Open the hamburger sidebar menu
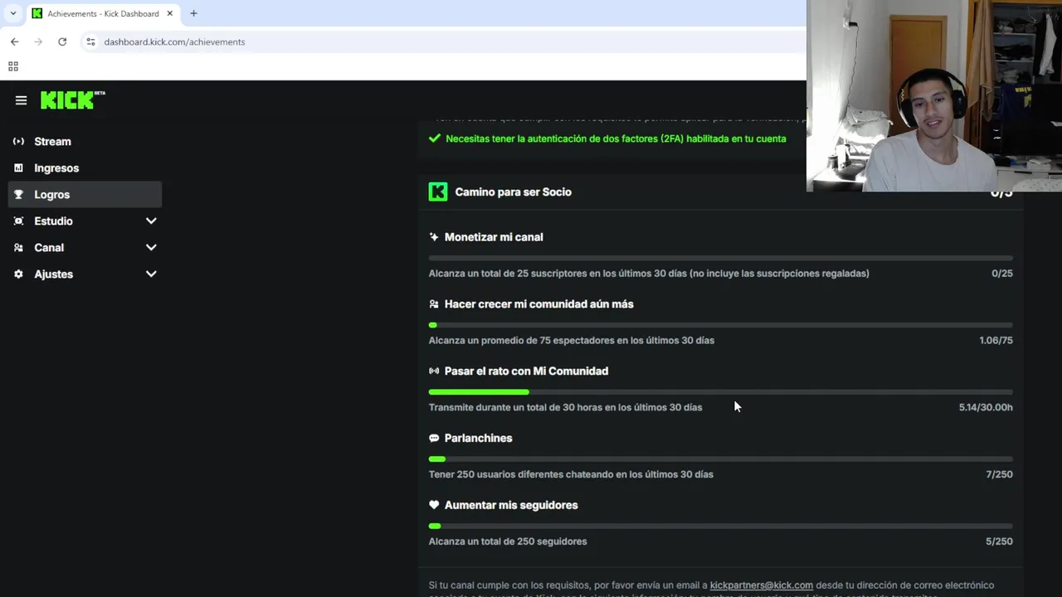 [21, 100]
